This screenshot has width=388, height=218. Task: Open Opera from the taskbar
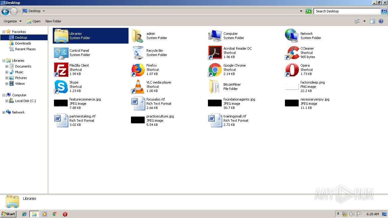tap(65, 214)
